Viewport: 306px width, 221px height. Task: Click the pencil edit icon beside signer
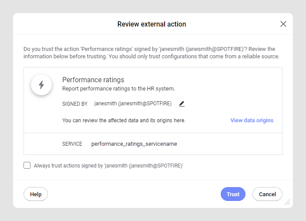click(182, 104)
